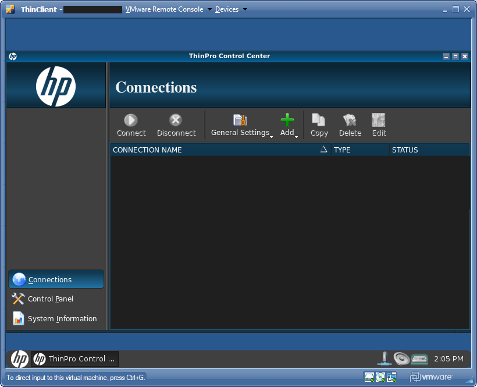The height and width of the screenshot is (387, 477).
Task: Click the Copy connection icon
Action: coord(319,125)
